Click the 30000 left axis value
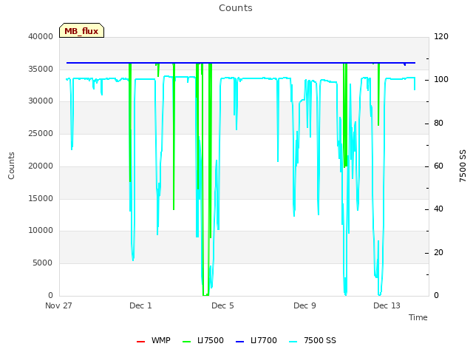This screenshot has height=355, width=473. tap(41, 101)
